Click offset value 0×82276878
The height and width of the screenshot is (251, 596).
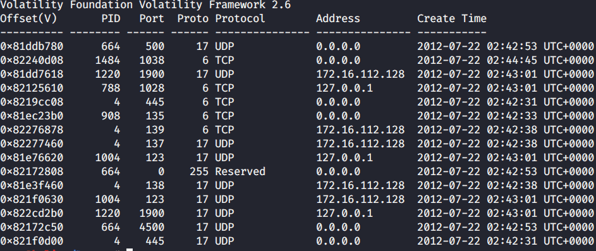coord(32,130)
